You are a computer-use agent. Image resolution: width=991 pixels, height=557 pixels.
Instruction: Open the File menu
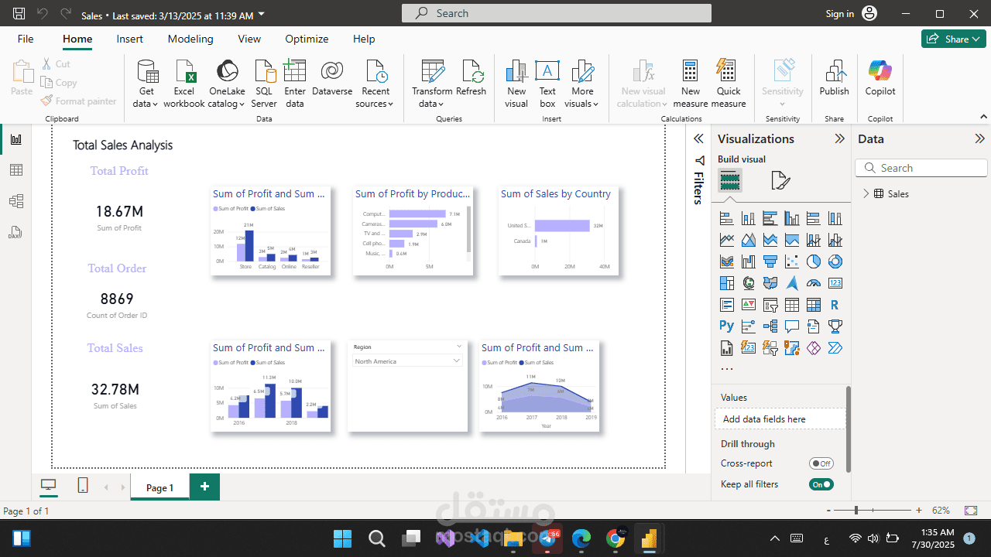click(x=26, y=39)
